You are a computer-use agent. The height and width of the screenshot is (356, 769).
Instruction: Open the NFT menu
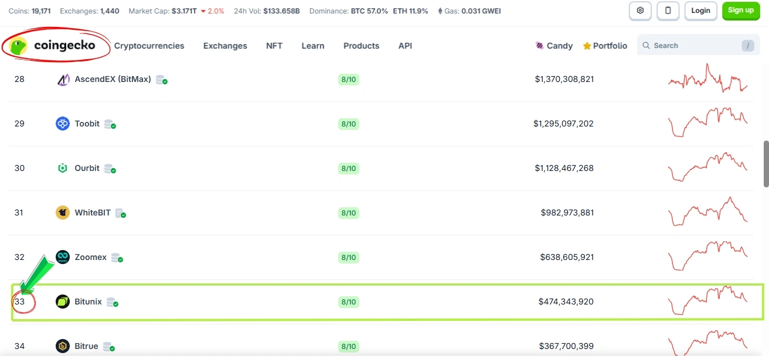click(274, 46)
